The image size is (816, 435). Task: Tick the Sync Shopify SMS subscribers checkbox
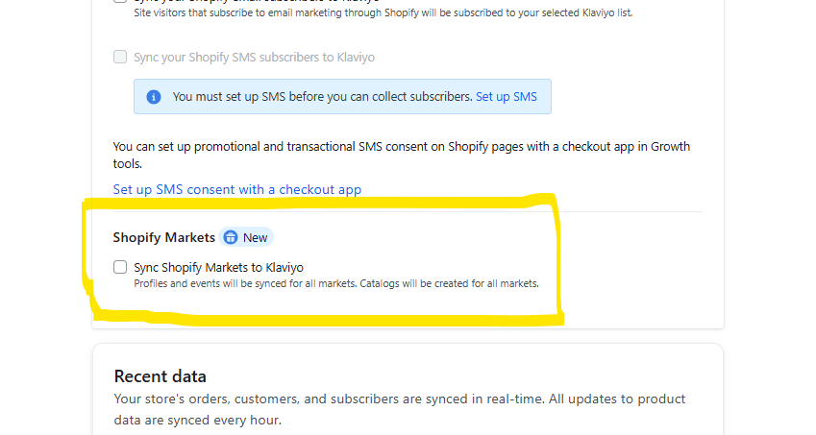(120, 57)
